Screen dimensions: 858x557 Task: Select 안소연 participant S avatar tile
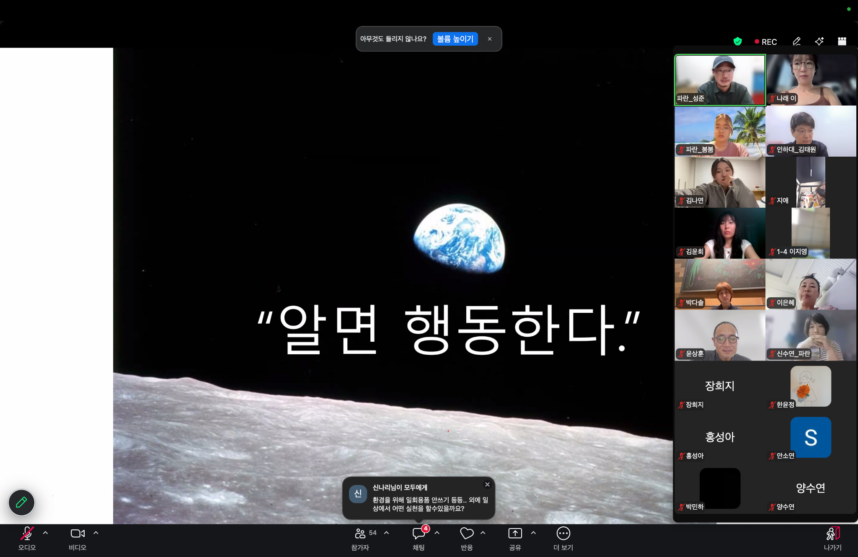point(811,438)
